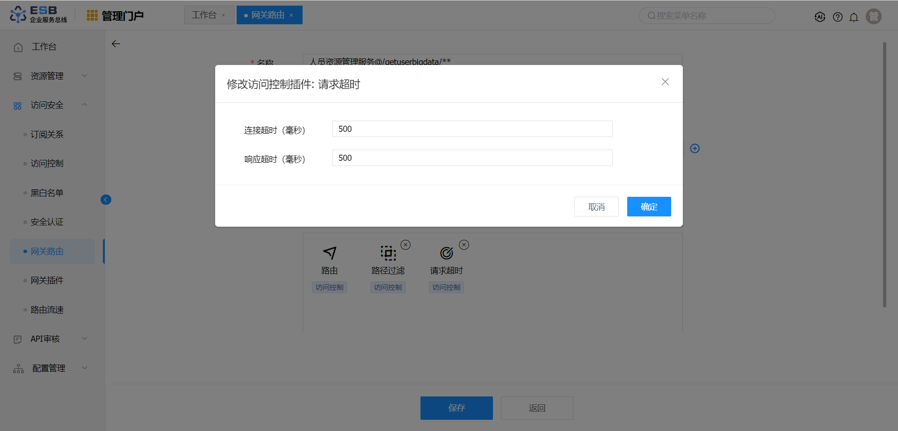Open notifications bell icon
Screen dimensions: 898x431
tap(854, 17)
